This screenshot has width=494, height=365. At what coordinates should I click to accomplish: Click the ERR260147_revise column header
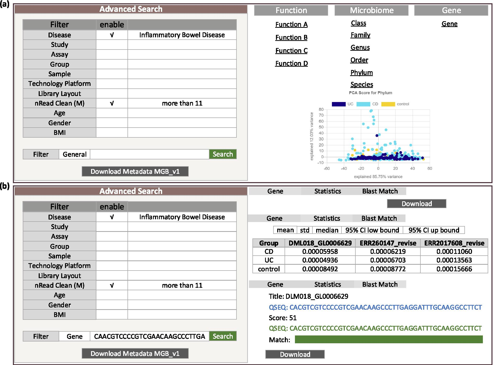point(388,243)
